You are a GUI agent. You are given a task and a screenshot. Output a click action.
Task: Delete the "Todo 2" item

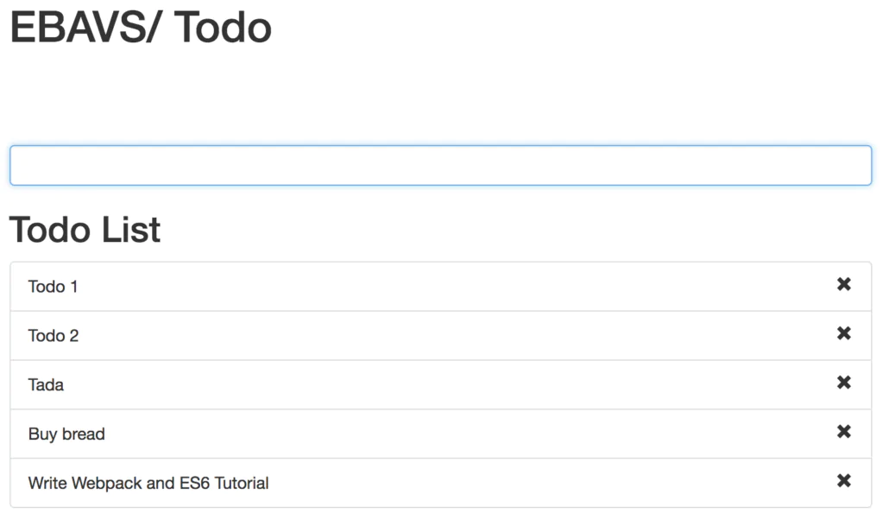(843, 335)
